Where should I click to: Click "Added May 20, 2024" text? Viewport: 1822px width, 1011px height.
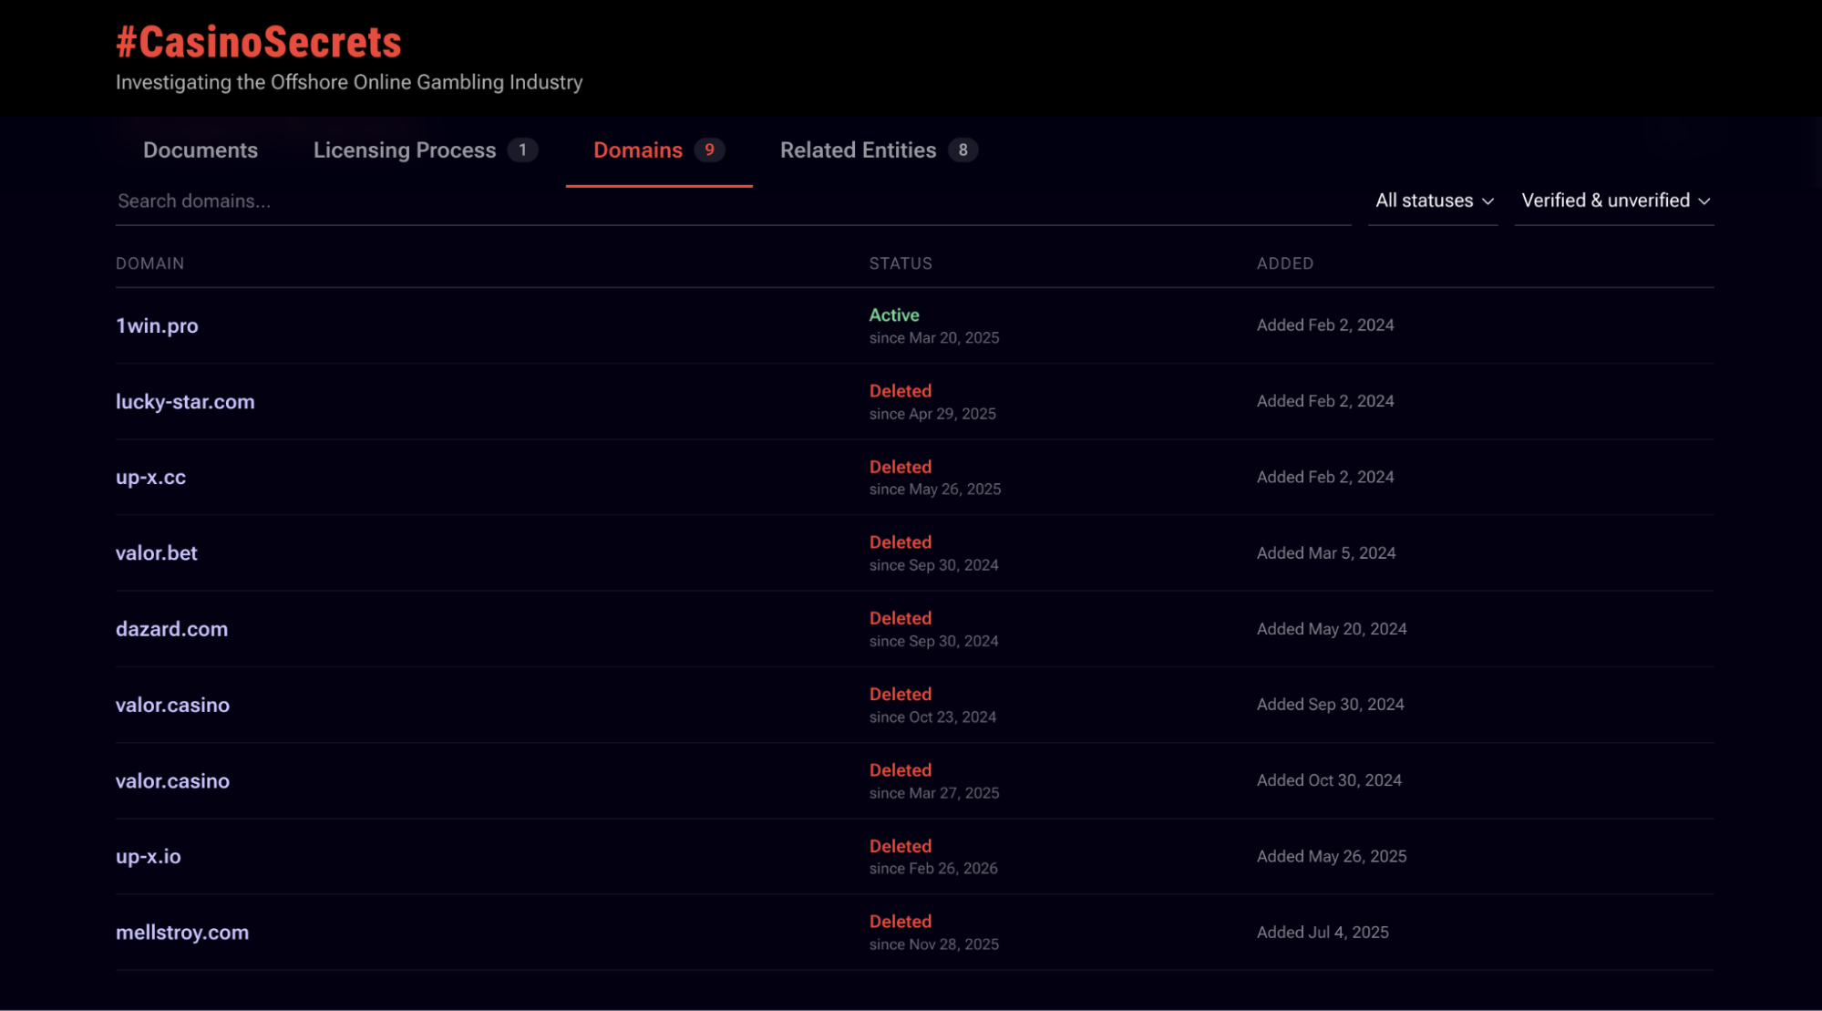tap(1332, 629)
